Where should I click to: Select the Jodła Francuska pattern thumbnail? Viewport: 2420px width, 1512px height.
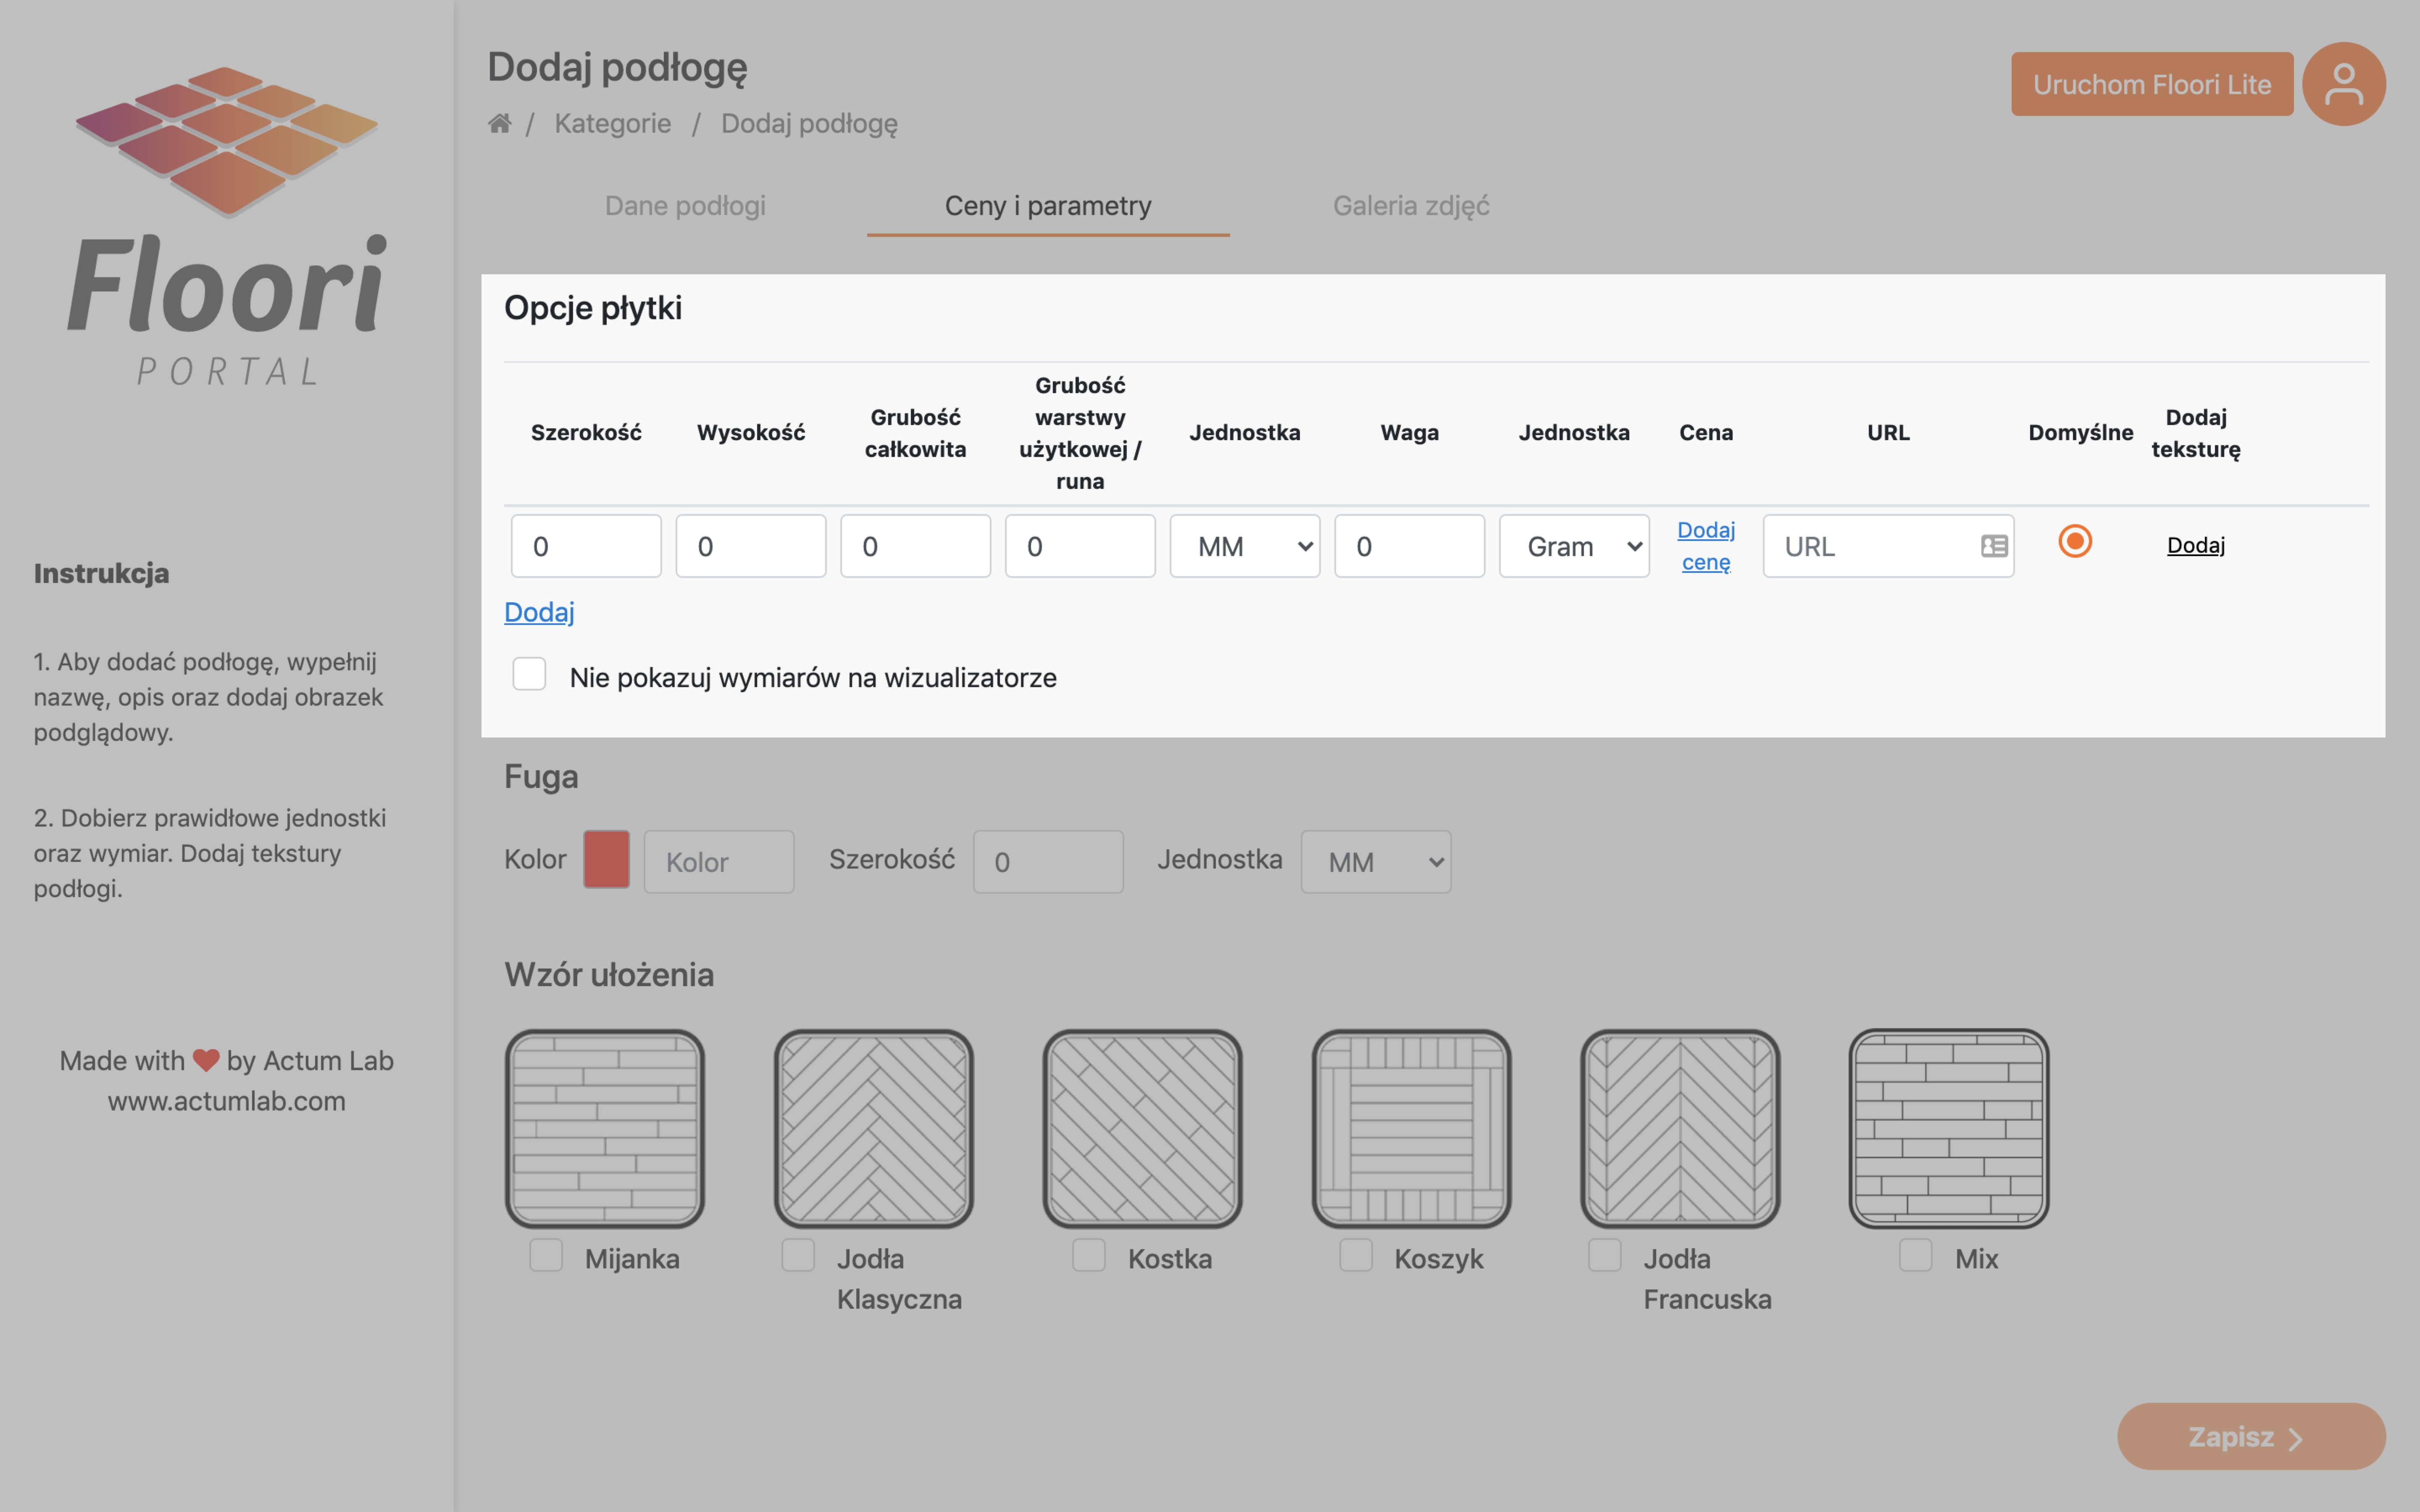(x=1680, y=1129)
